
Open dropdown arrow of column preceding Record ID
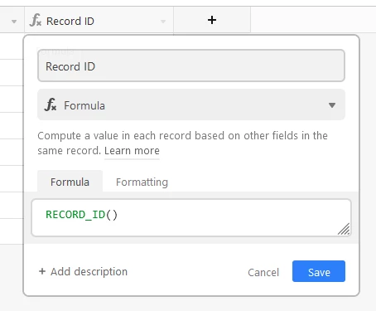(14, 22)
